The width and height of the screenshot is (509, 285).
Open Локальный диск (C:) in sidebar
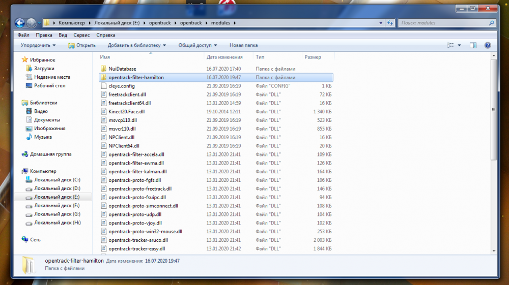click(x=57, y=180)
